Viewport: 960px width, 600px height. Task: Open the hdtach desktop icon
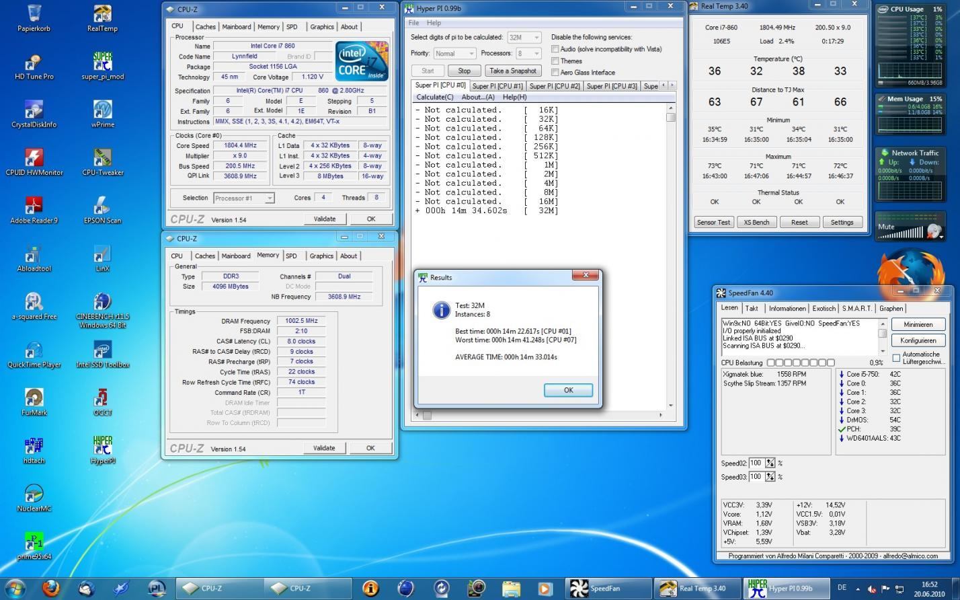[34, 449]
